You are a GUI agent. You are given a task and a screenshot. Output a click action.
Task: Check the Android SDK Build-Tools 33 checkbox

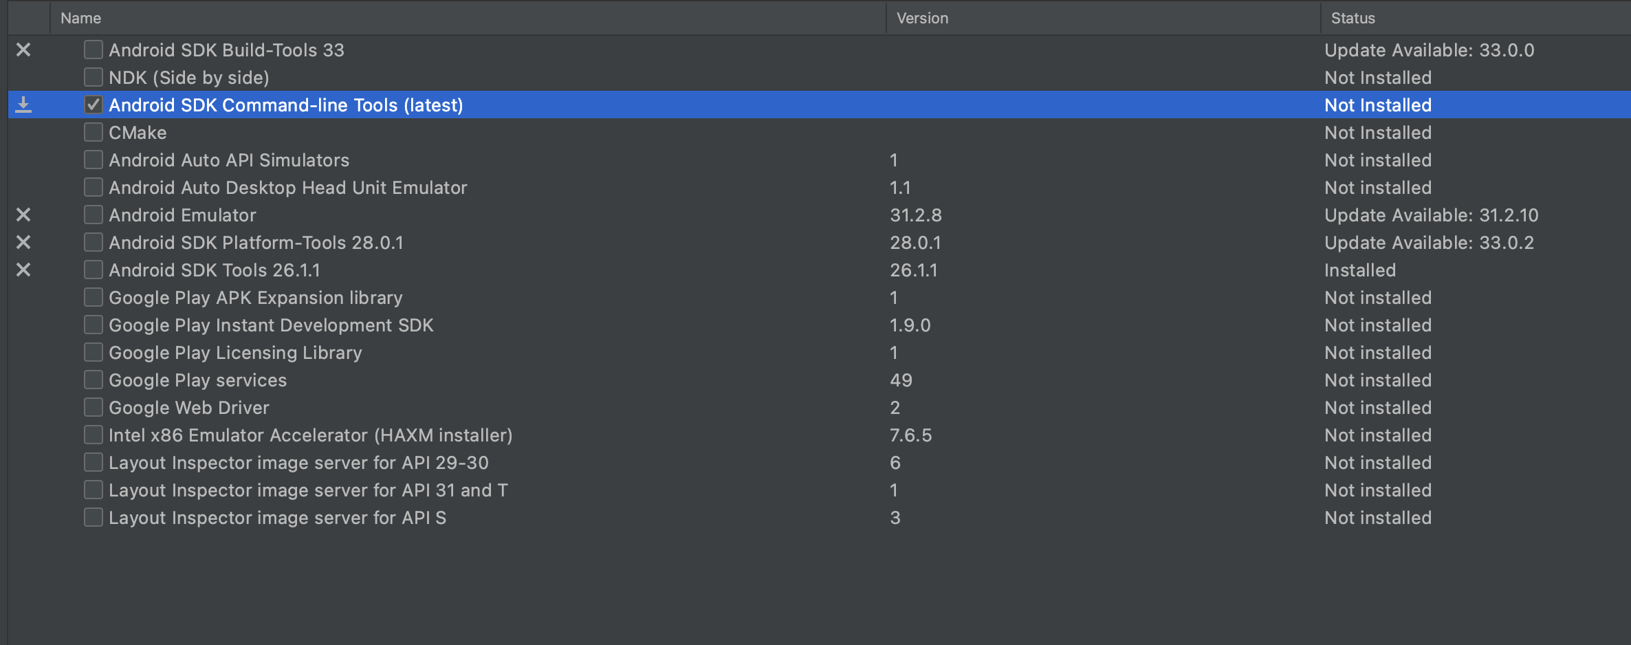pyautogui.click(x=94, y=50)
